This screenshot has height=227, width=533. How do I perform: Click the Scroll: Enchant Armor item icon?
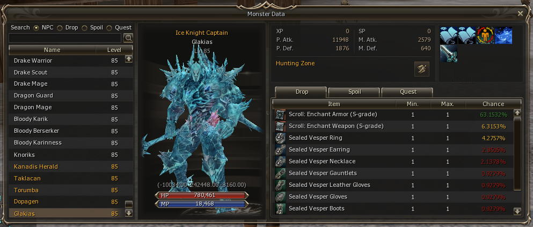(x=280, y=115)
